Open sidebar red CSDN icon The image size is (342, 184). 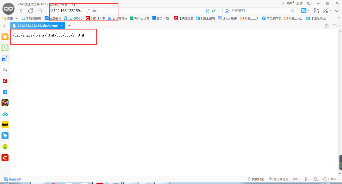pyautogui.click(x=5, y=81)
